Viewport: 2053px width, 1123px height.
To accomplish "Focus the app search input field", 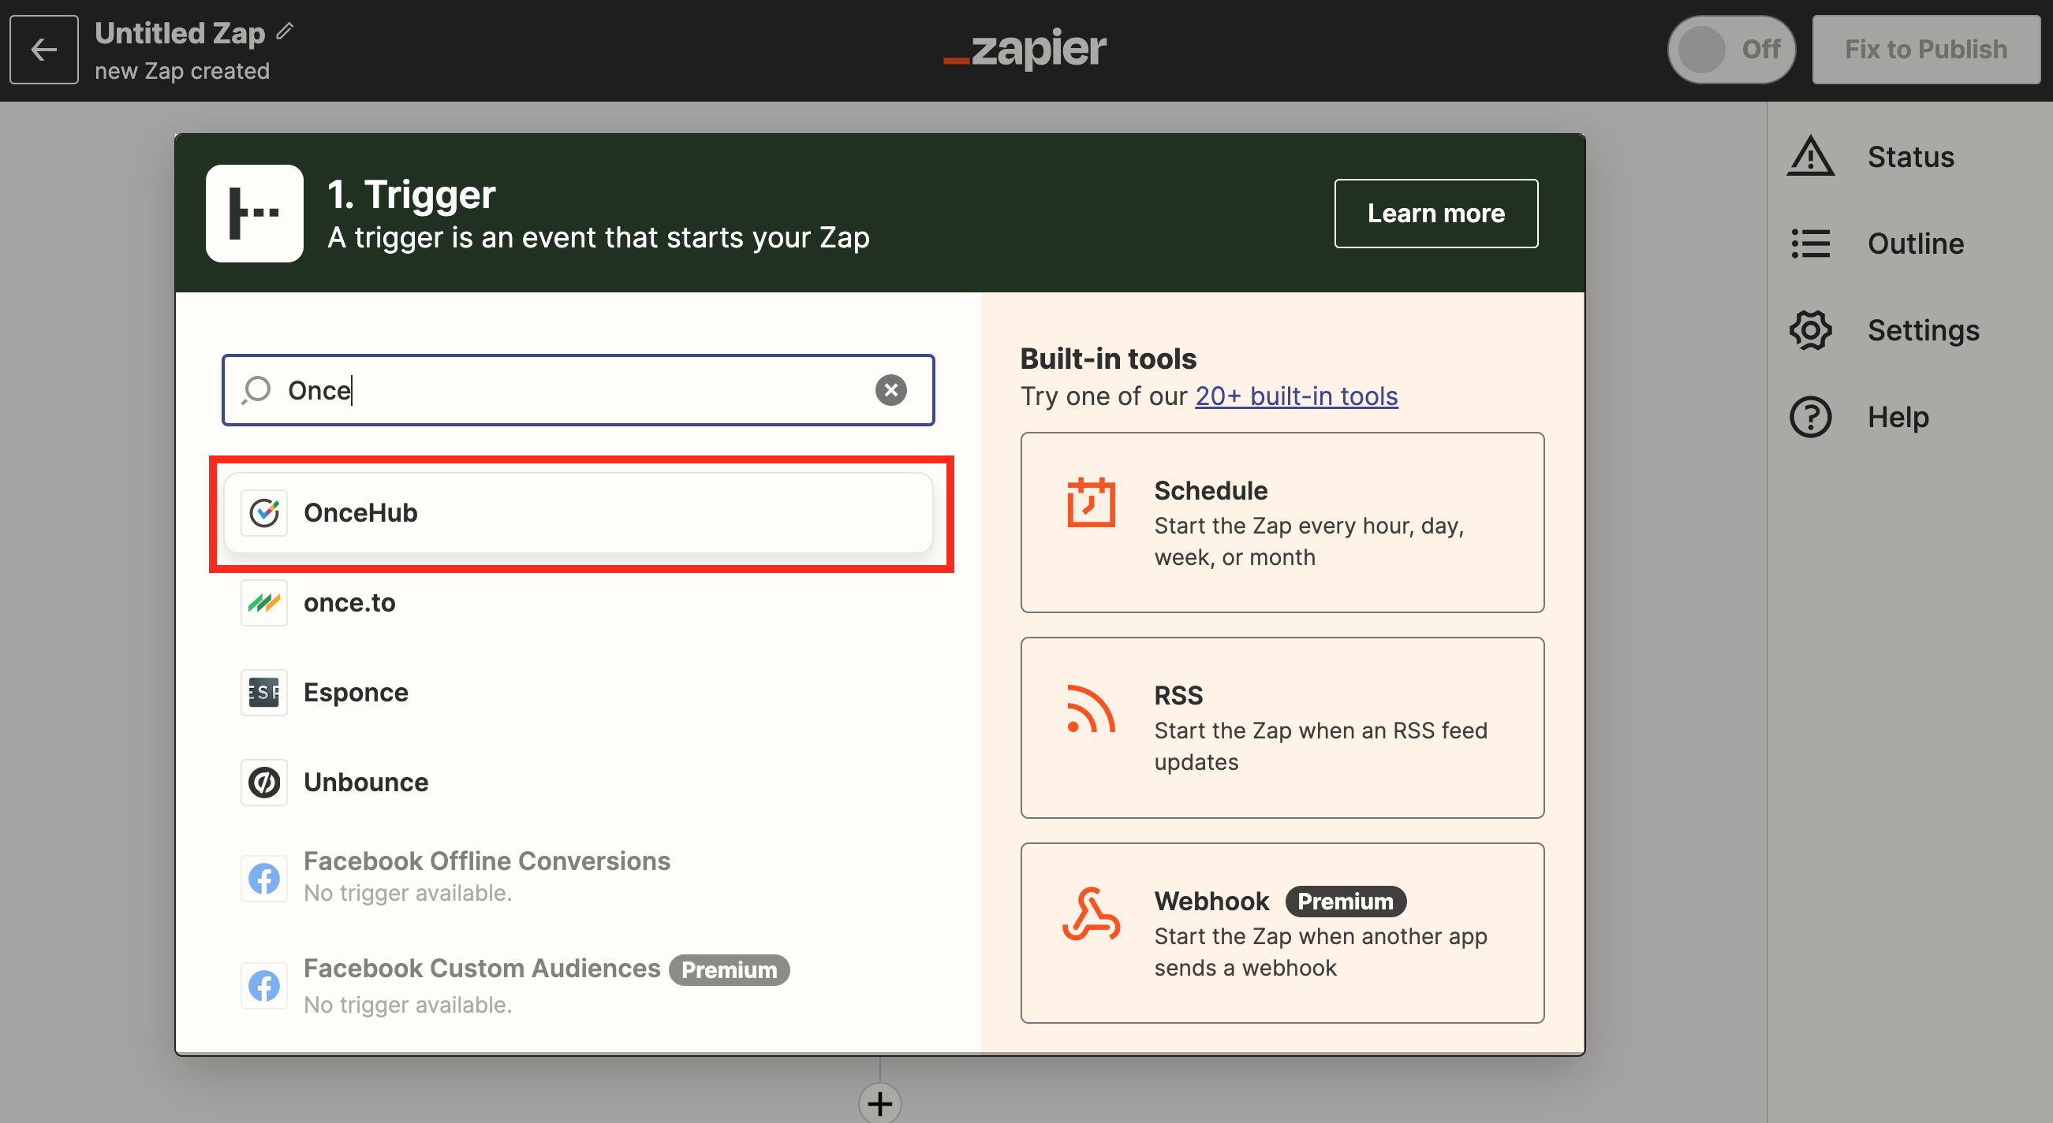I will coord(578,390).
